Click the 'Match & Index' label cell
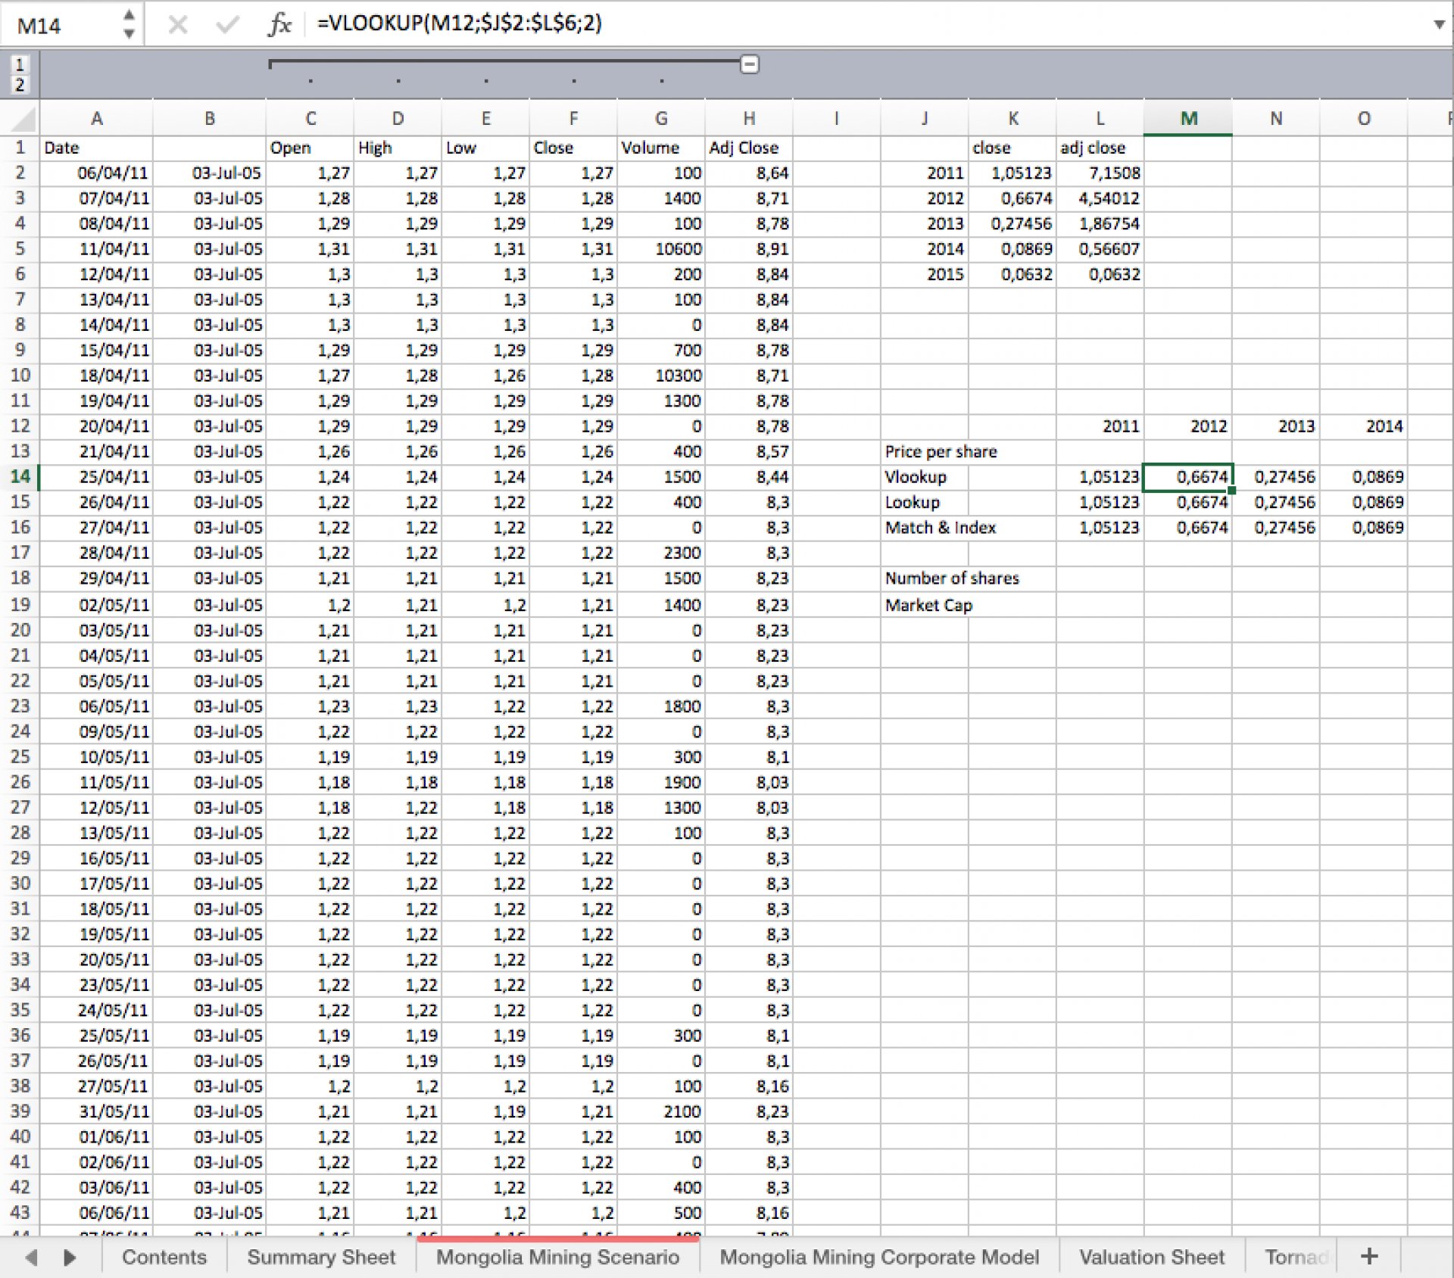1454x1278 pixels. 940,528
